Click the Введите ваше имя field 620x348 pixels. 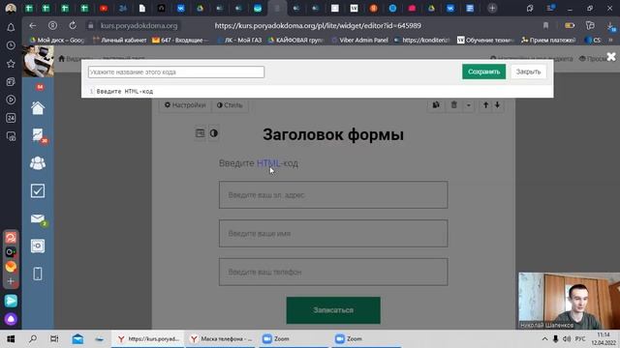(333, 234)
